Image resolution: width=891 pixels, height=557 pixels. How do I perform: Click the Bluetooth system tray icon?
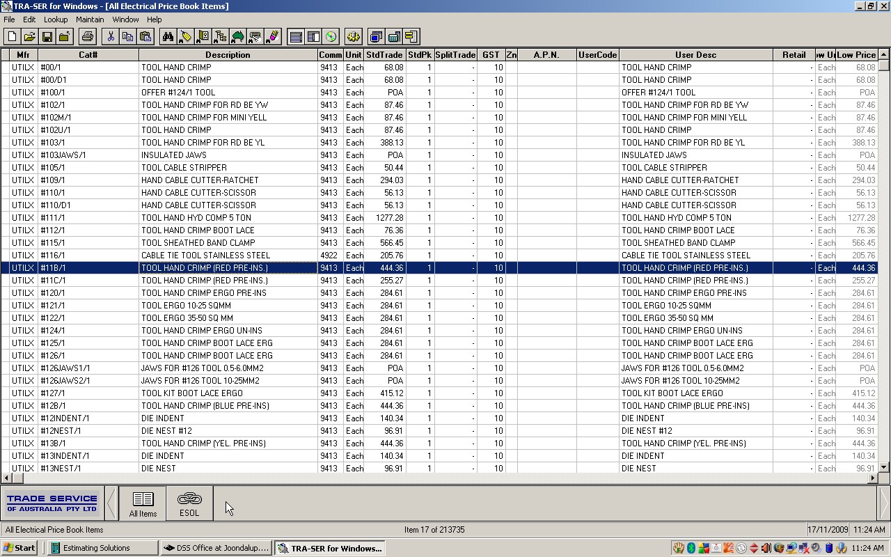point(691,549)
